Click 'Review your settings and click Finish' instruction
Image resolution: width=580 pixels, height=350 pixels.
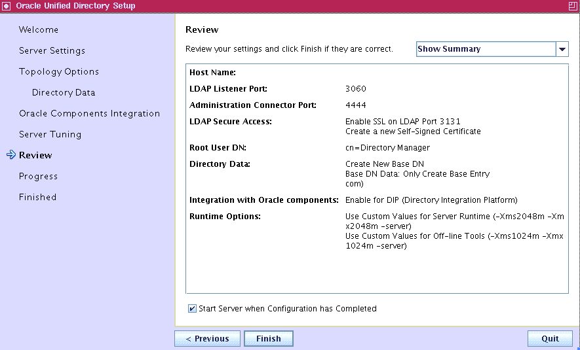(289, 49)
